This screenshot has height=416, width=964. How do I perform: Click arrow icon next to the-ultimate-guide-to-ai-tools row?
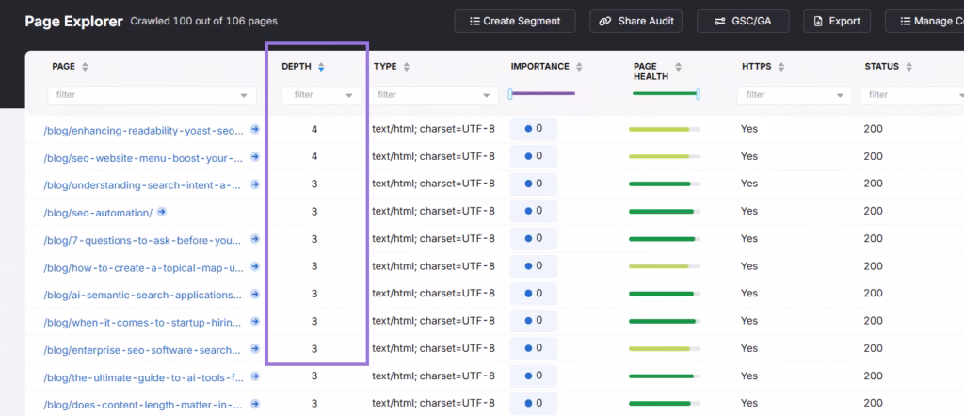click(x=255, y=376)
